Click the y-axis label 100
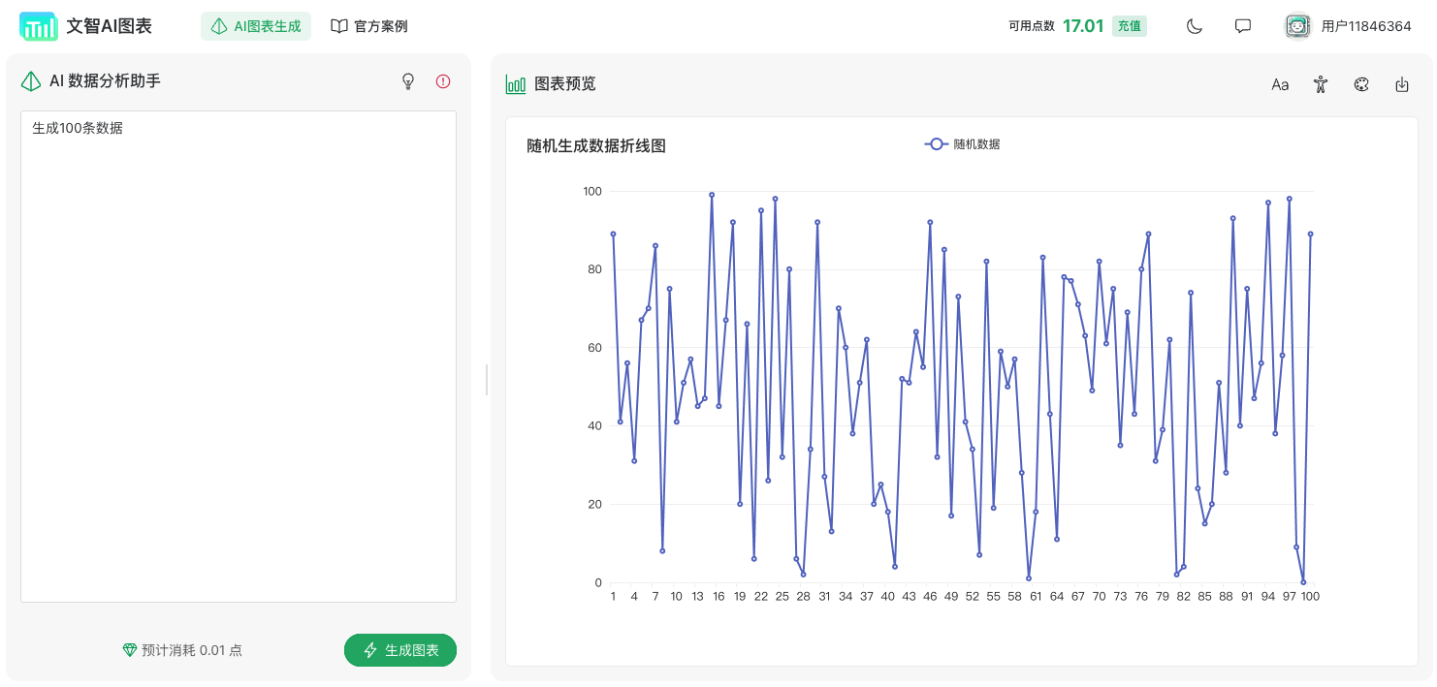Image resolution: width=1437 pixels, height=687 pixels. pos(591,191)
